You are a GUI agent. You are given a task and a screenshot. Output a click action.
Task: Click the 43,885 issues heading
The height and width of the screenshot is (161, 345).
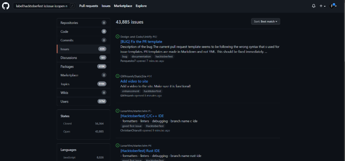pyautogui.click(x=130, y=22)
